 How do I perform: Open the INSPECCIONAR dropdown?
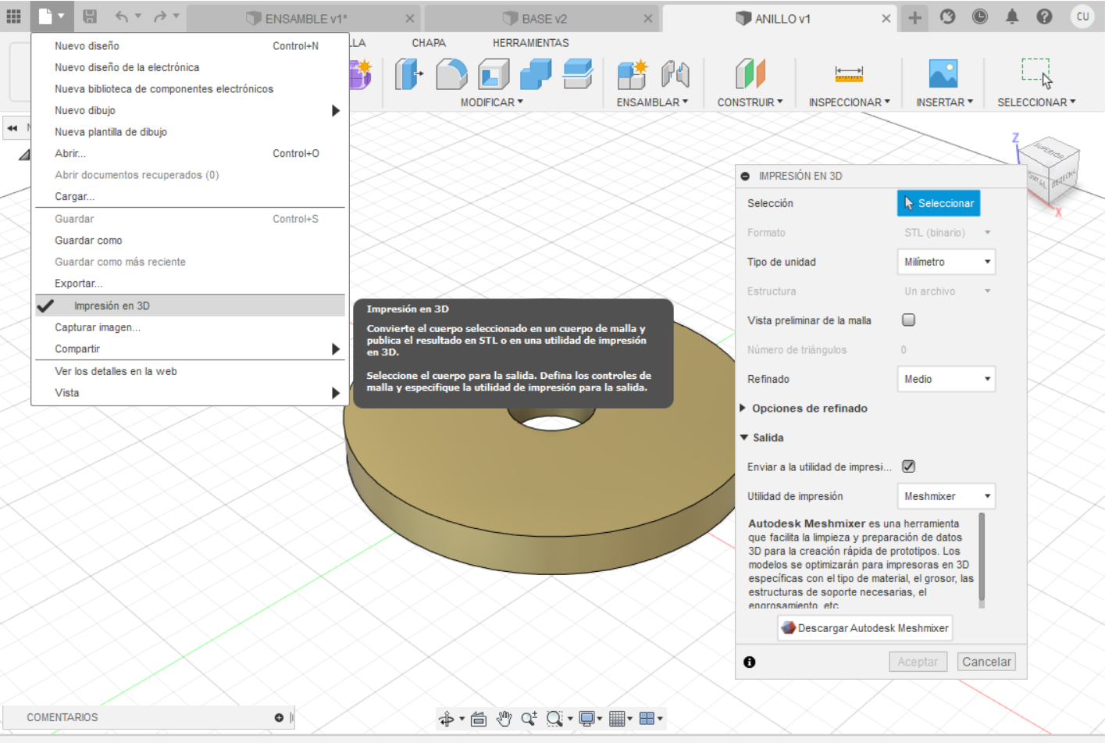pyautogui.click(x=849, y=102)
